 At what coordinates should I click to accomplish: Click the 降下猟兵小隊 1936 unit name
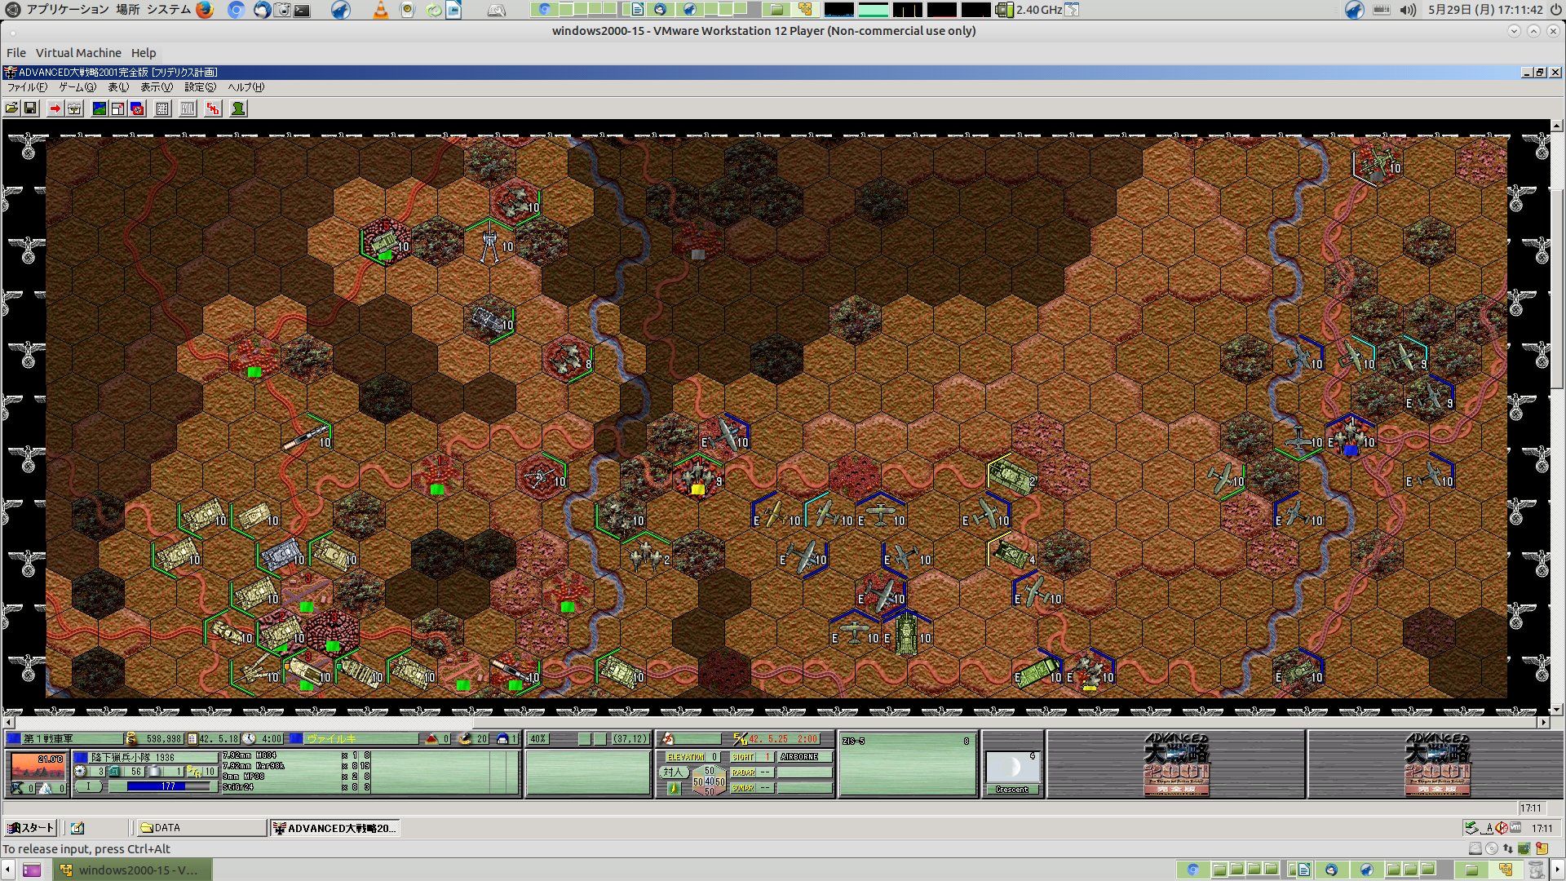point(152,757)
